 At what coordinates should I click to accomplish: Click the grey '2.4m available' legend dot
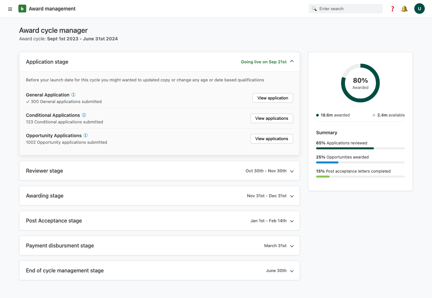pyautogui.click(x=374, y=115)
